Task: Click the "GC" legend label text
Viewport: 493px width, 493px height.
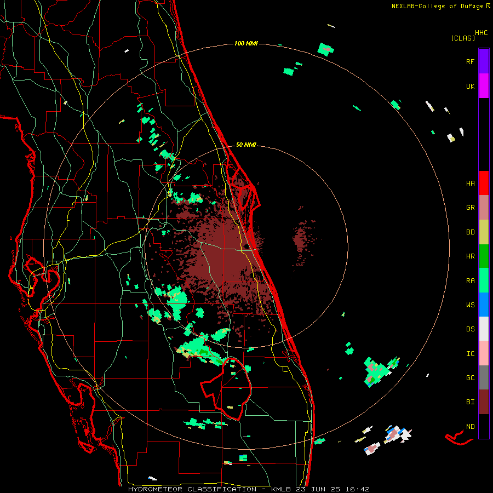Action: [470, 378]
